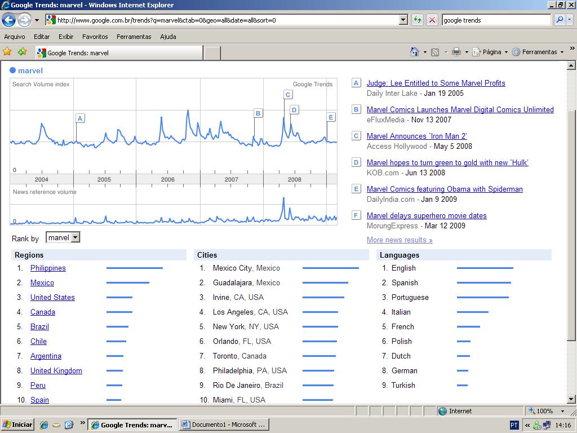Click the PT language indicator in tray
Screen dimensions: 577x433
[x=514, y=425]
